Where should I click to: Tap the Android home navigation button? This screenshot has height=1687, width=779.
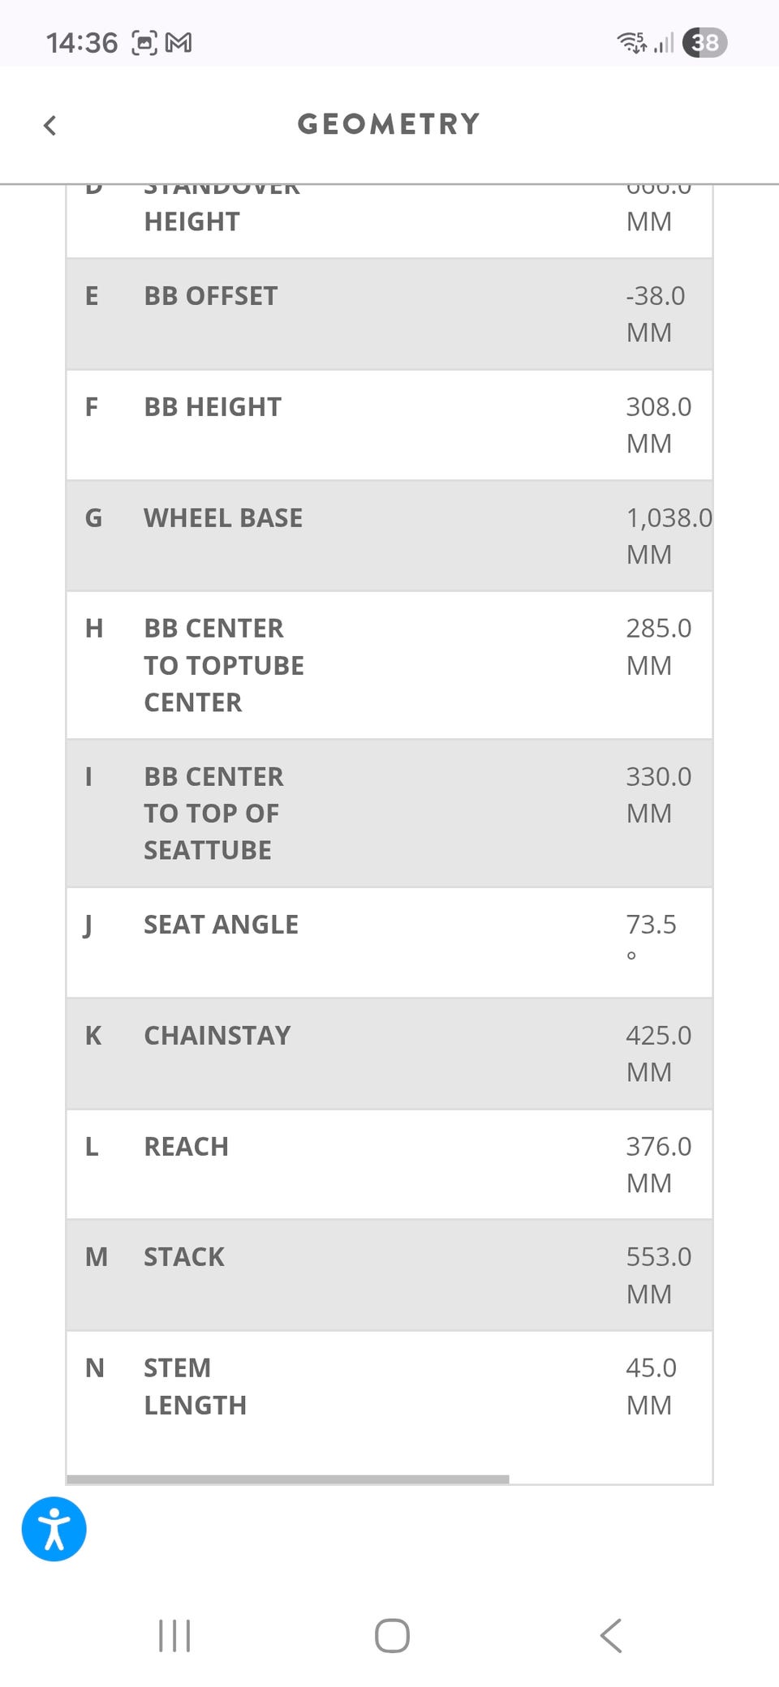click(391, 1635)
